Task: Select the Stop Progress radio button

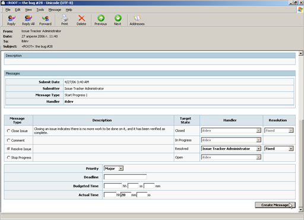Action: click(x=8, y=158)
